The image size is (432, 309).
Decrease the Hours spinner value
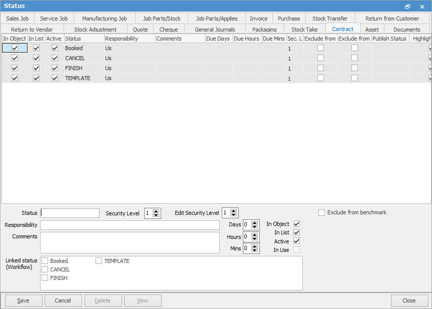255,239
